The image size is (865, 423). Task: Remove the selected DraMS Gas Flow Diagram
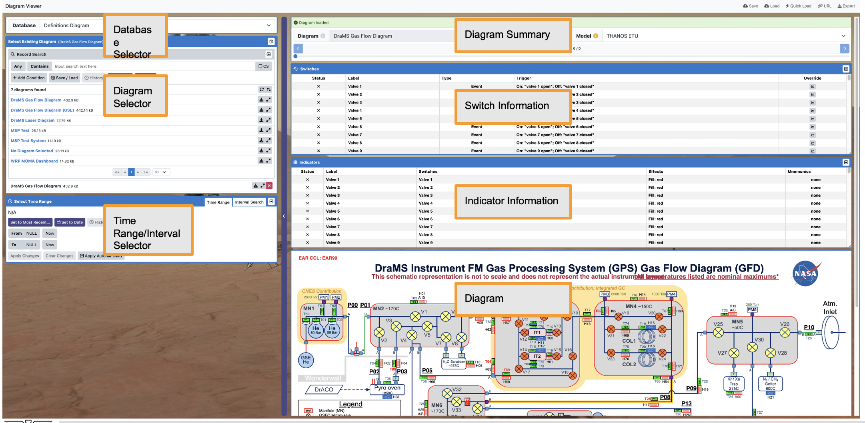pyautogui.click(x=269, y=186)
